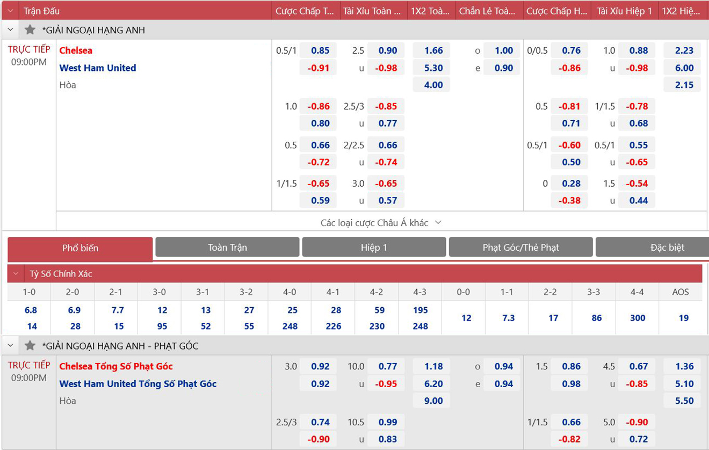Switch to the Toàn Trận tab
This screenshot has height=450, width=709.
tap(227, 248)
